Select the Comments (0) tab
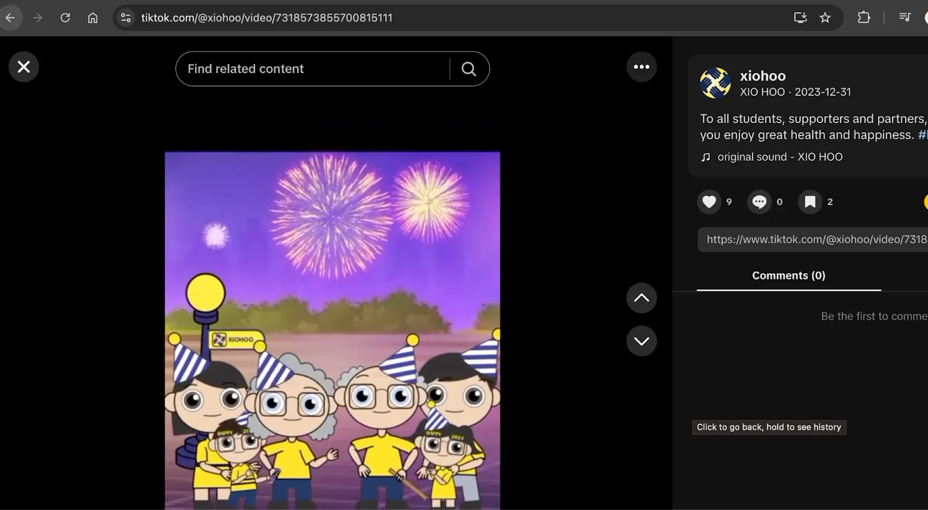 [x=788, y=276]
